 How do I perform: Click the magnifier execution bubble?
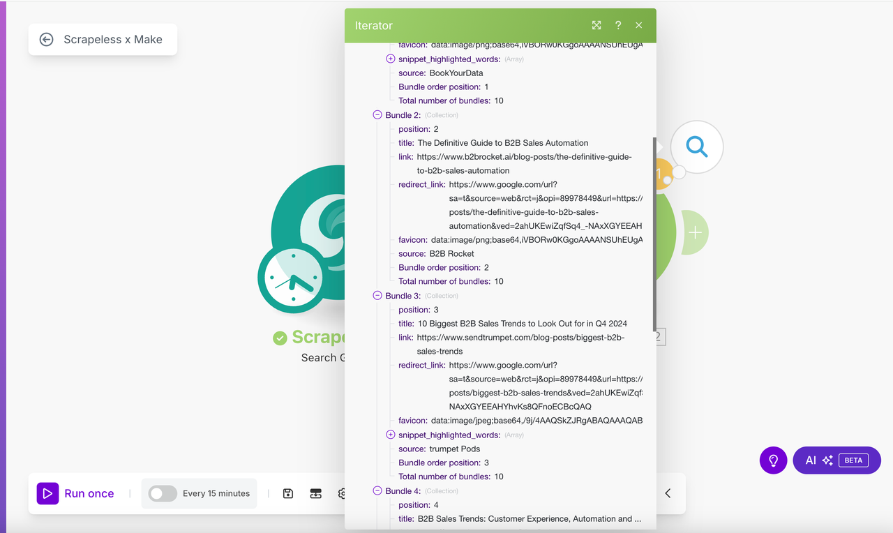pyautogui.click(x=696, y=147)
